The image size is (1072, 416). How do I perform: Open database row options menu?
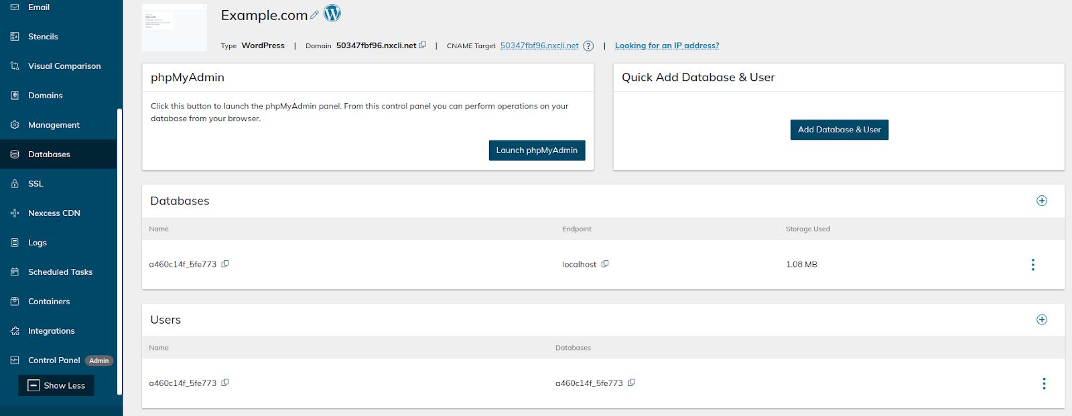(x=1033, y=265)
